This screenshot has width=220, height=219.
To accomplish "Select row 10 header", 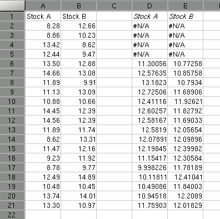I will coord(12,101).
